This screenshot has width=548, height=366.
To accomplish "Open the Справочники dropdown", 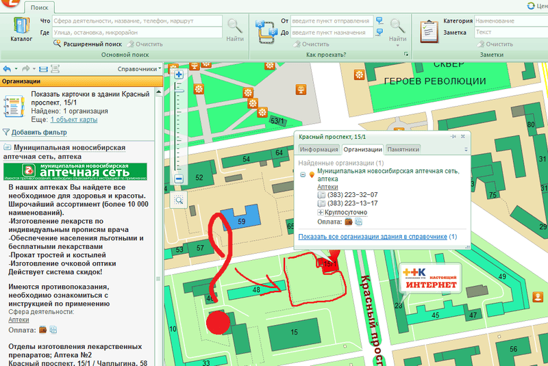I will tap(139, 69).
